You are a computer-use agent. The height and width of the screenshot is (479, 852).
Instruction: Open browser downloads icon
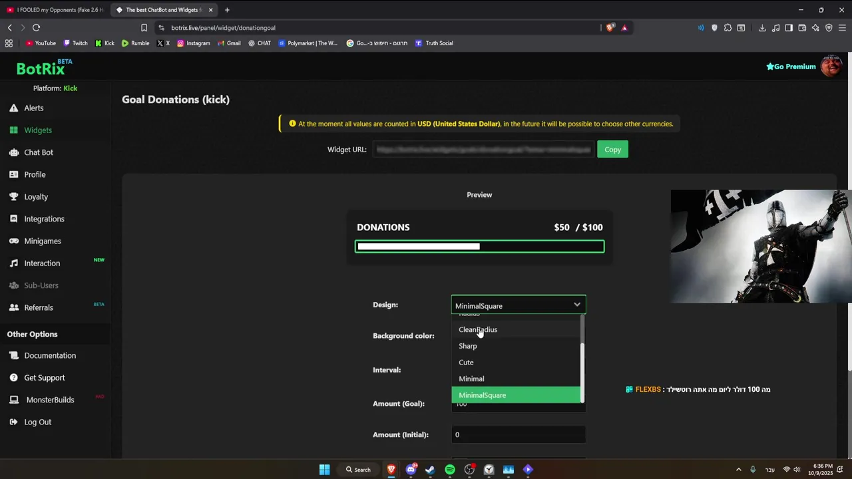762,28
